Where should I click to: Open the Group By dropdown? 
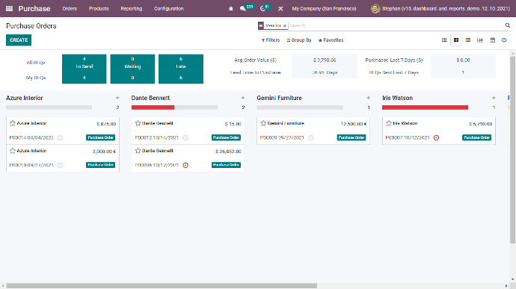(x=299, y=40)
